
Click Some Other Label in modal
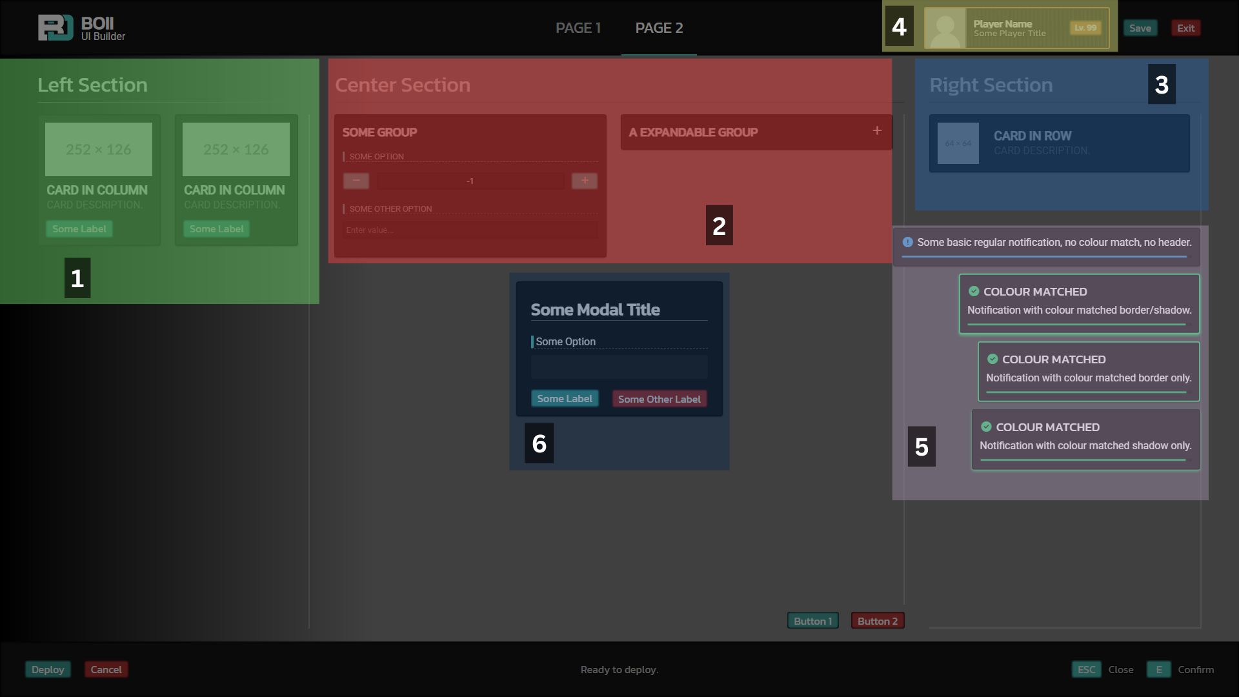[x=659, y=399]
